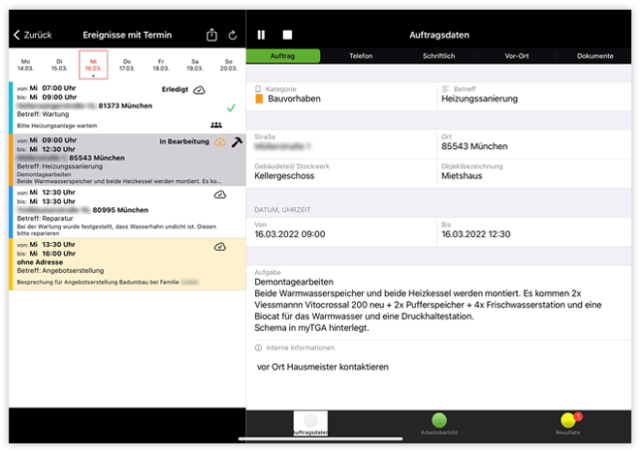Open the Reparatur appointment at 12:30
This screenshot has height=454, width=642.
[127, 212]
